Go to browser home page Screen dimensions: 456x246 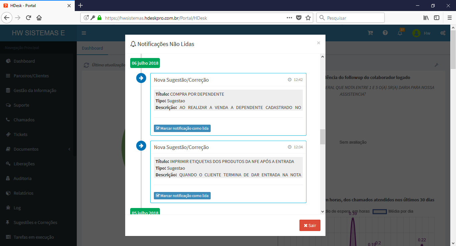(x=39, y=18)
